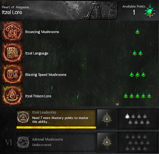Select the Blazing Speed Mushrooms icon
Image resolution: width=159 pixels, height=154 pixels.
[12, 74]
